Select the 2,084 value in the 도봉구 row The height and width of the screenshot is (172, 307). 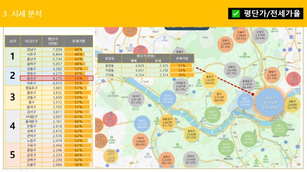pos(57,165)
